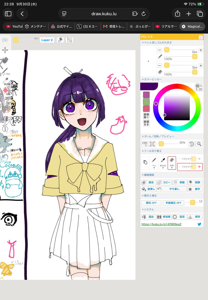Viewport: 208px width, 300px height.
Task: Open Safari share icon in toolbar
Action: pos(178,14)
